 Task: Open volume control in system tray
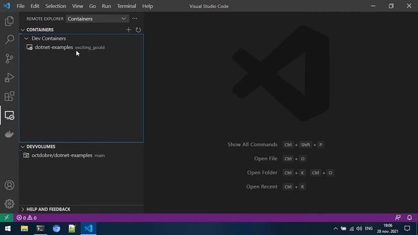(359, 228)
